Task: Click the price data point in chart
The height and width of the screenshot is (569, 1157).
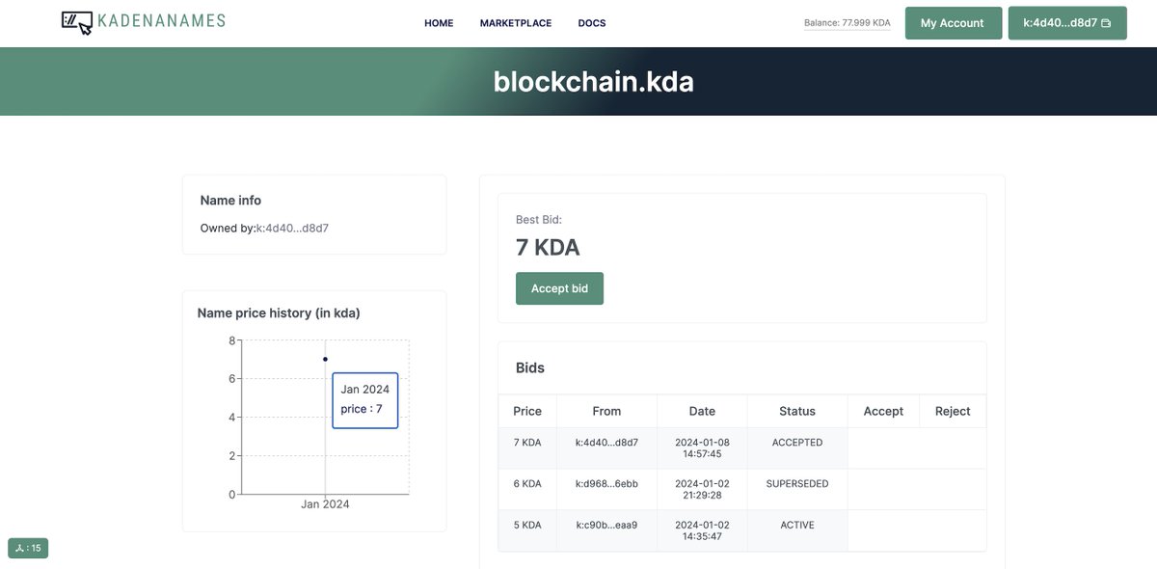Action: point(325,359)
